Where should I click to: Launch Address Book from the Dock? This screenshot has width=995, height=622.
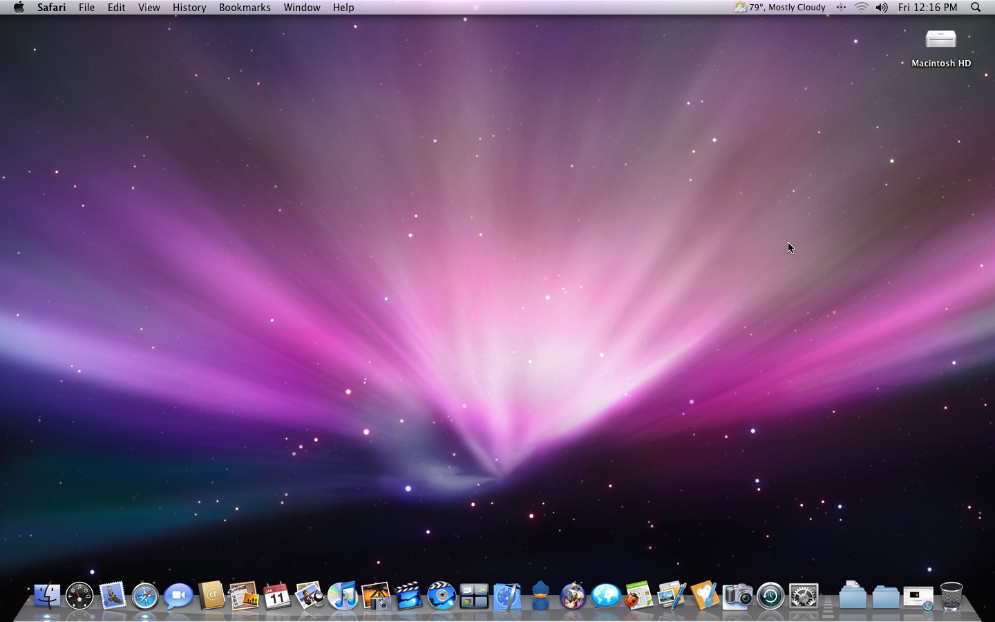211,596
